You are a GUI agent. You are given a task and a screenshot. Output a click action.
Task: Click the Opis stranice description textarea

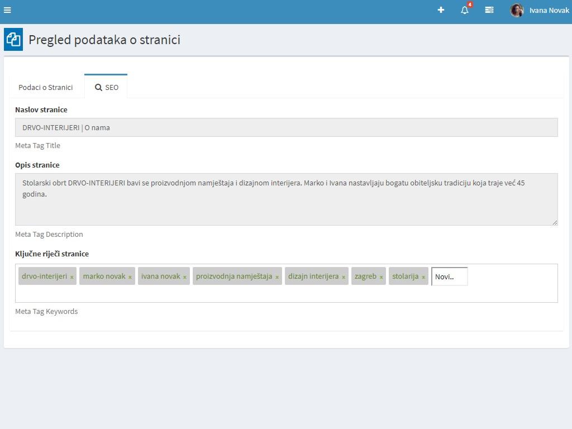[286, 199]
